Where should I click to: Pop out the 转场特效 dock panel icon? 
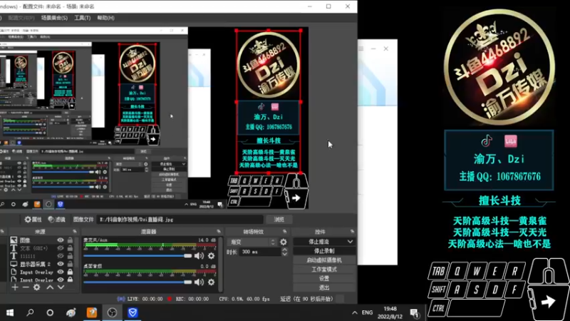(x=284, y=231)
